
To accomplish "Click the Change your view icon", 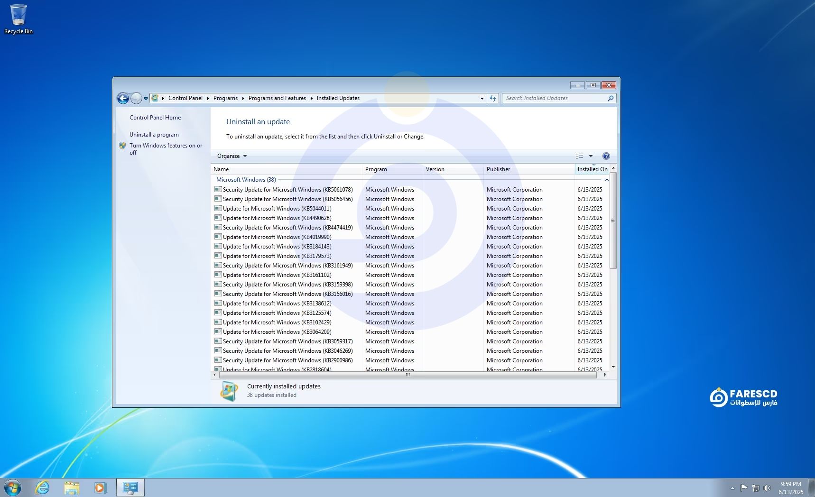I will tap(580, 156).
